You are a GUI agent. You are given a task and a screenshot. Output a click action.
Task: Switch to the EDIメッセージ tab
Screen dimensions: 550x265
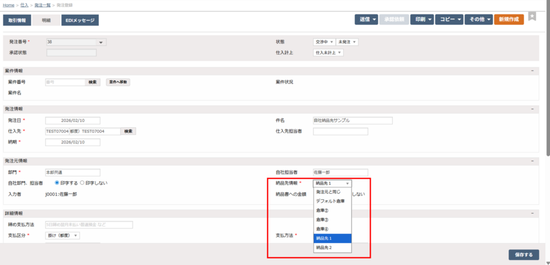[79, 20]
